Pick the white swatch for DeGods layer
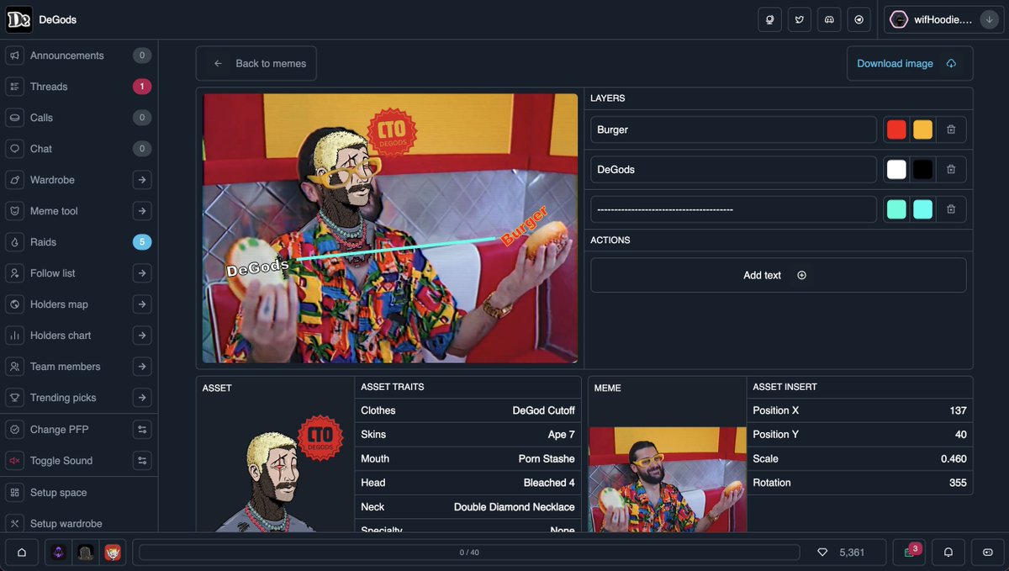 (896, 169)
